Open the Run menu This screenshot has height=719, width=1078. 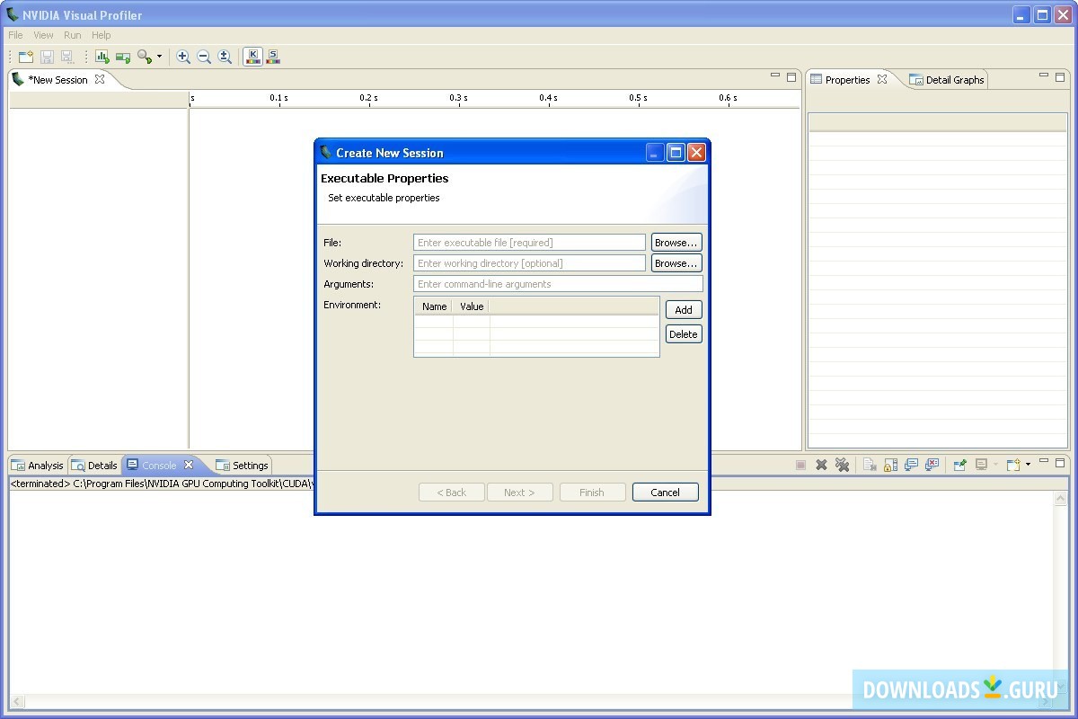72,35
